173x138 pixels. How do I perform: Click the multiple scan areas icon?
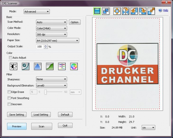[x=106, y=11]
